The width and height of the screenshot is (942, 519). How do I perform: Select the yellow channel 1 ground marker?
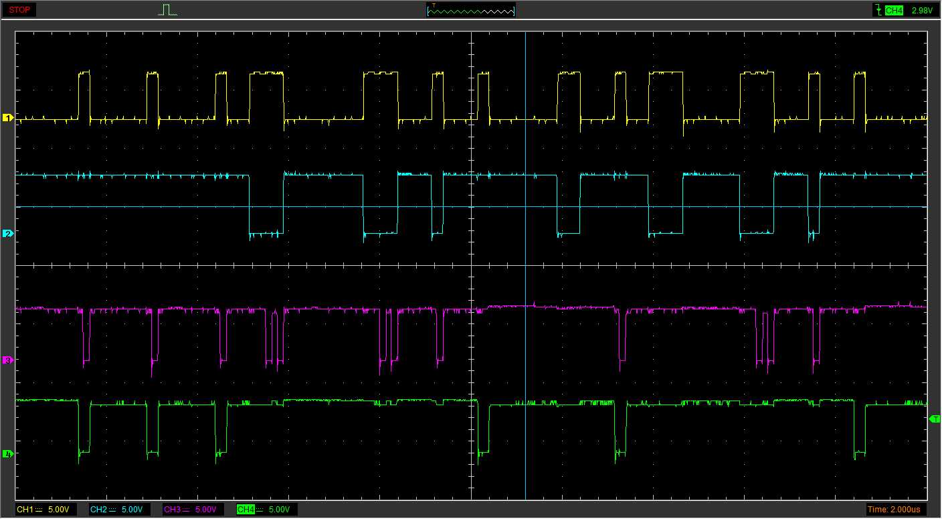8,118
